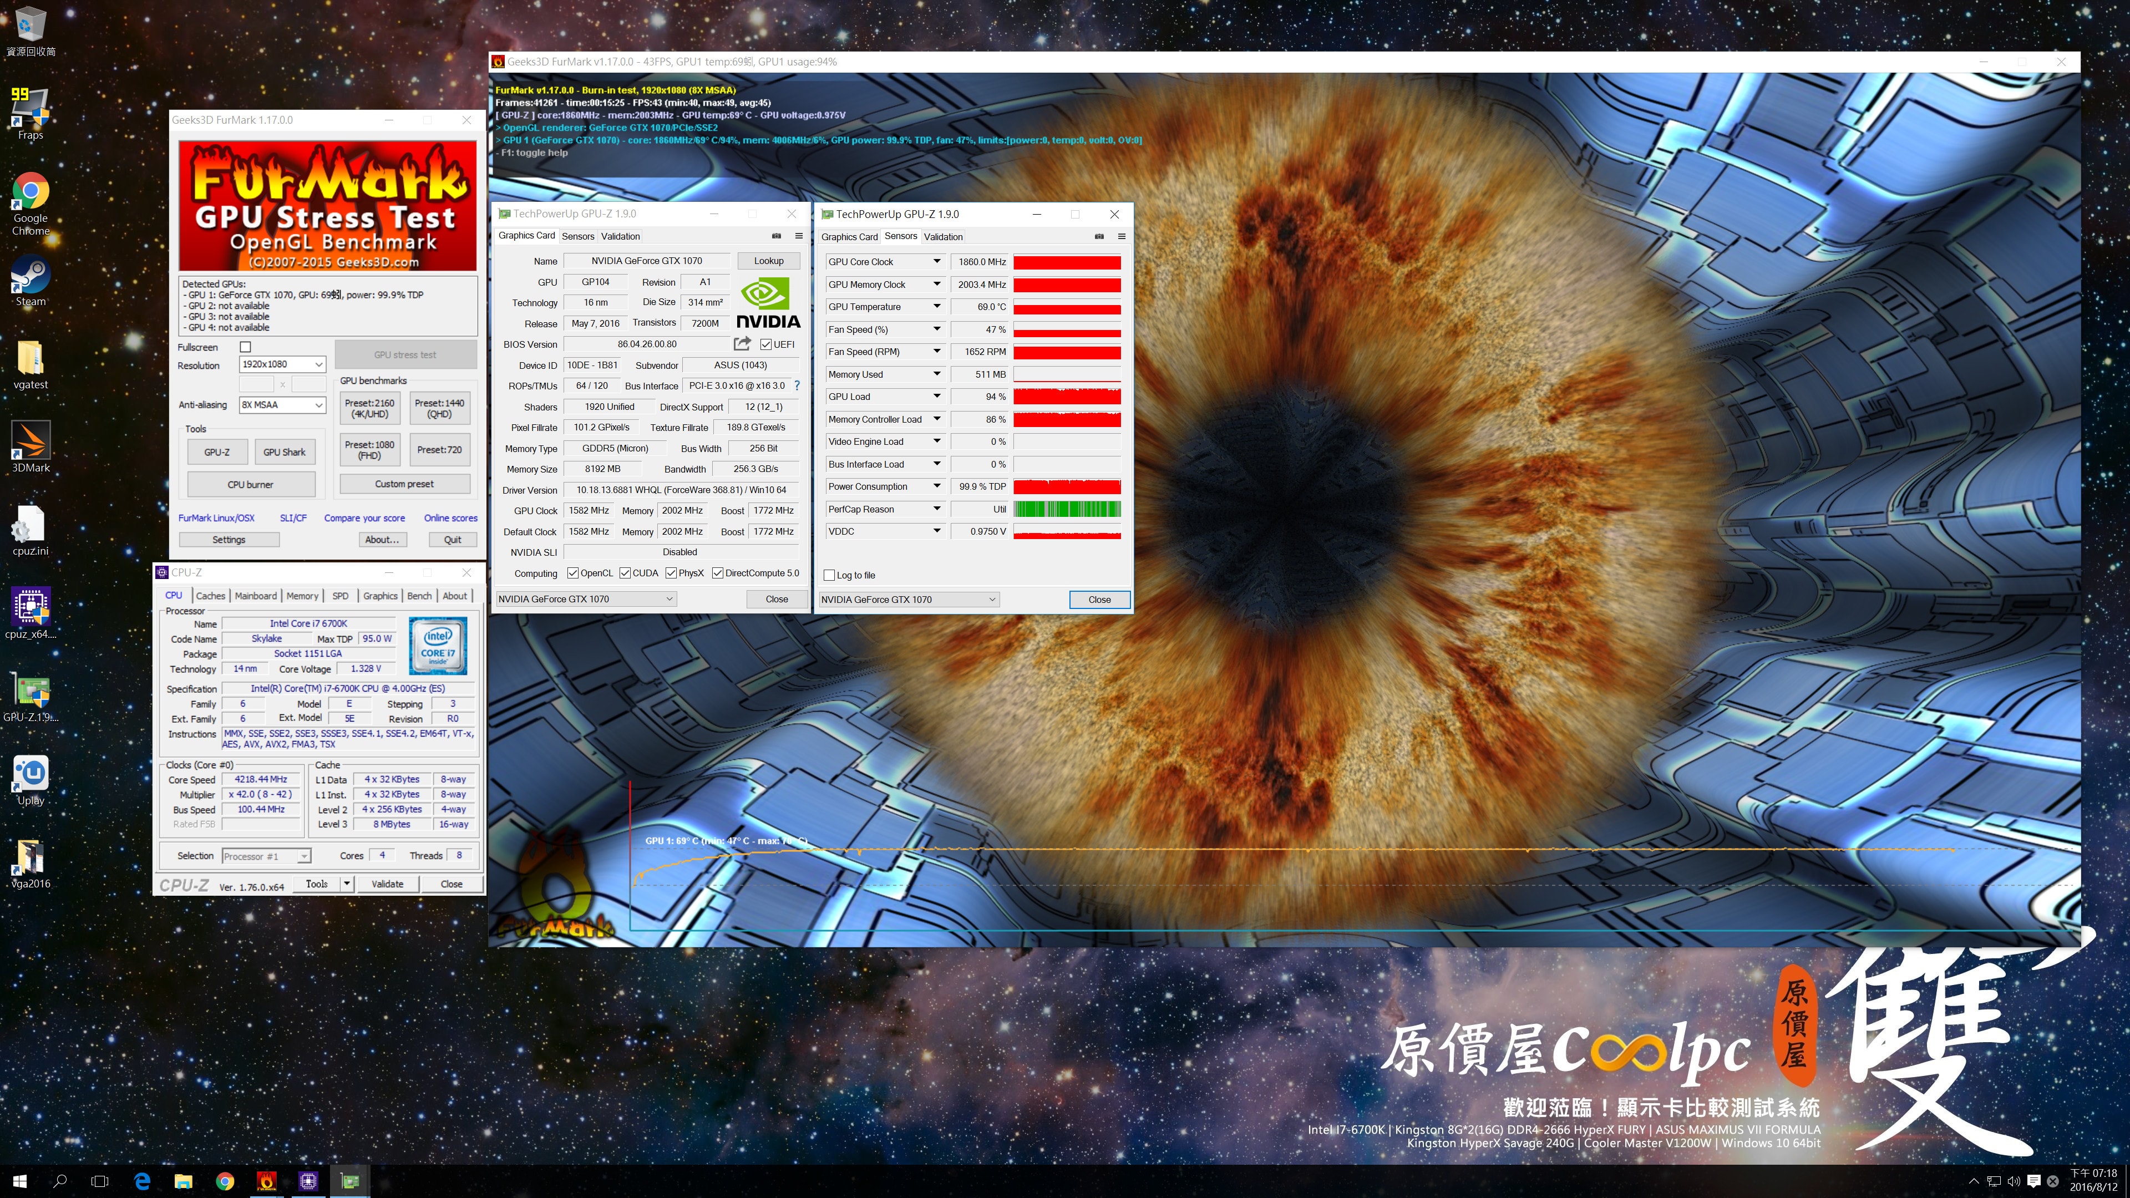2130x1198 pixels.
Task: Open the Settings button in FurMark
Action: (x=229, y=540)
